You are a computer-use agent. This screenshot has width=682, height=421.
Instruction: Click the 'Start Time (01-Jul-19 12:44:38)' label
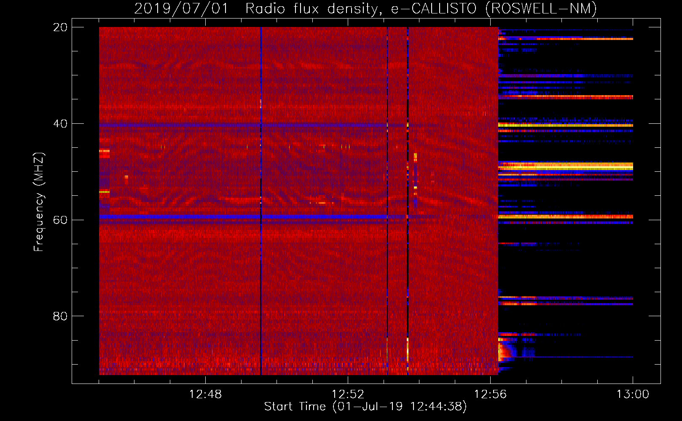[365, 407]
